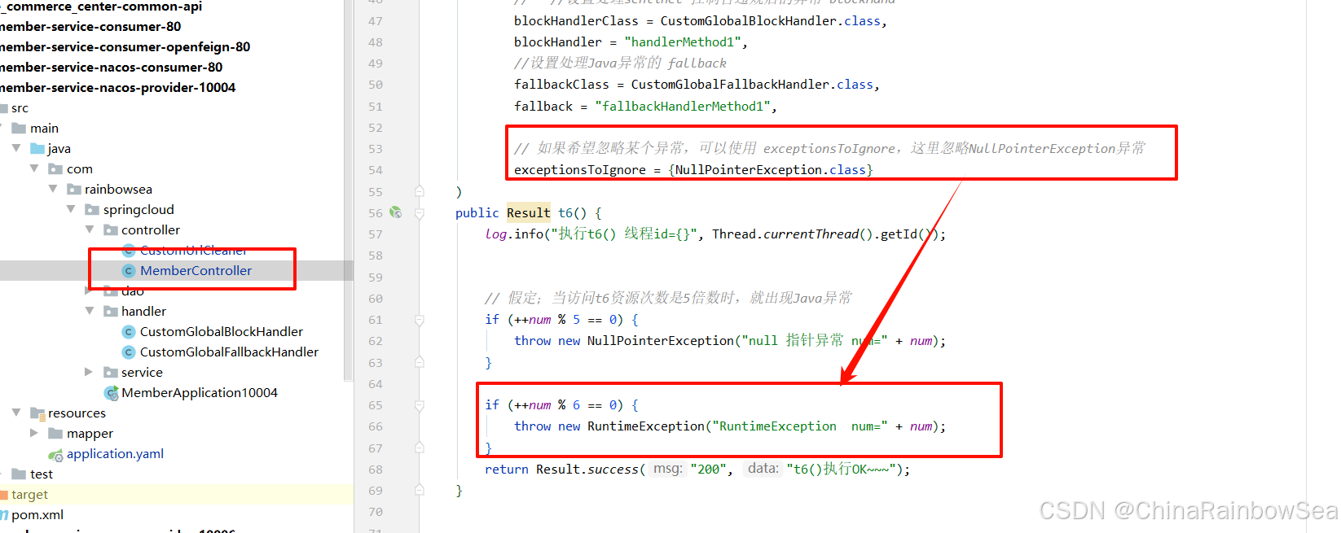The height and width of the screenshot is (533, 1341).
Task: Collapse the rainbowsea package
Action: [x=53, y=189]
